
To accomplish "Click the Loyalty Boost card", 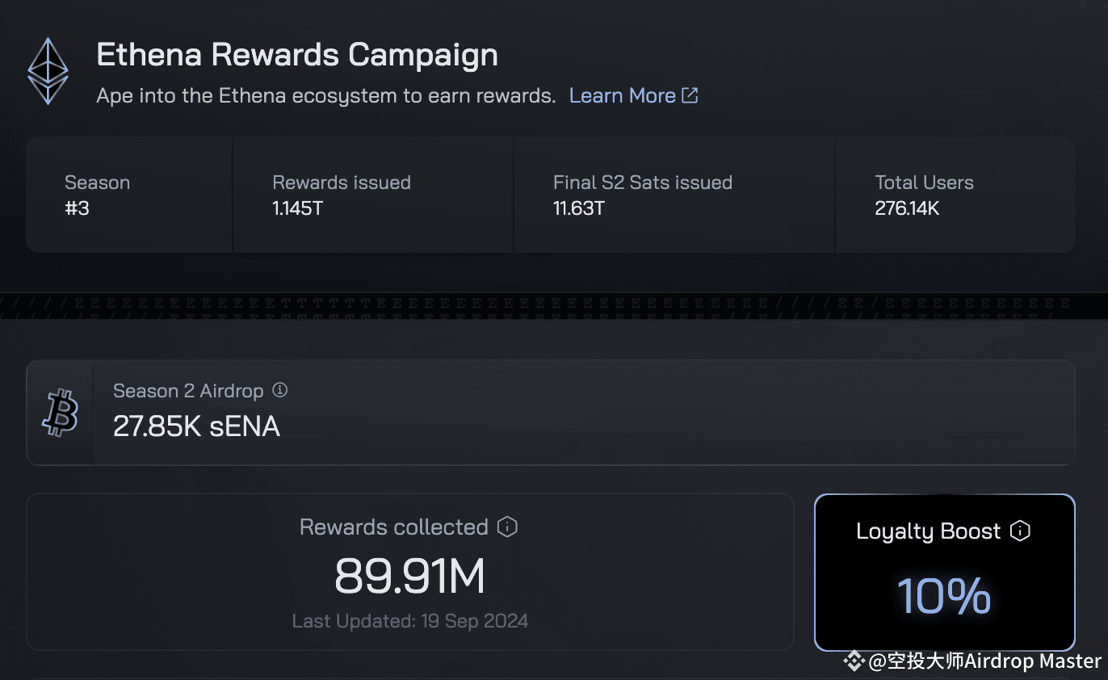I will tap(944, 573).
